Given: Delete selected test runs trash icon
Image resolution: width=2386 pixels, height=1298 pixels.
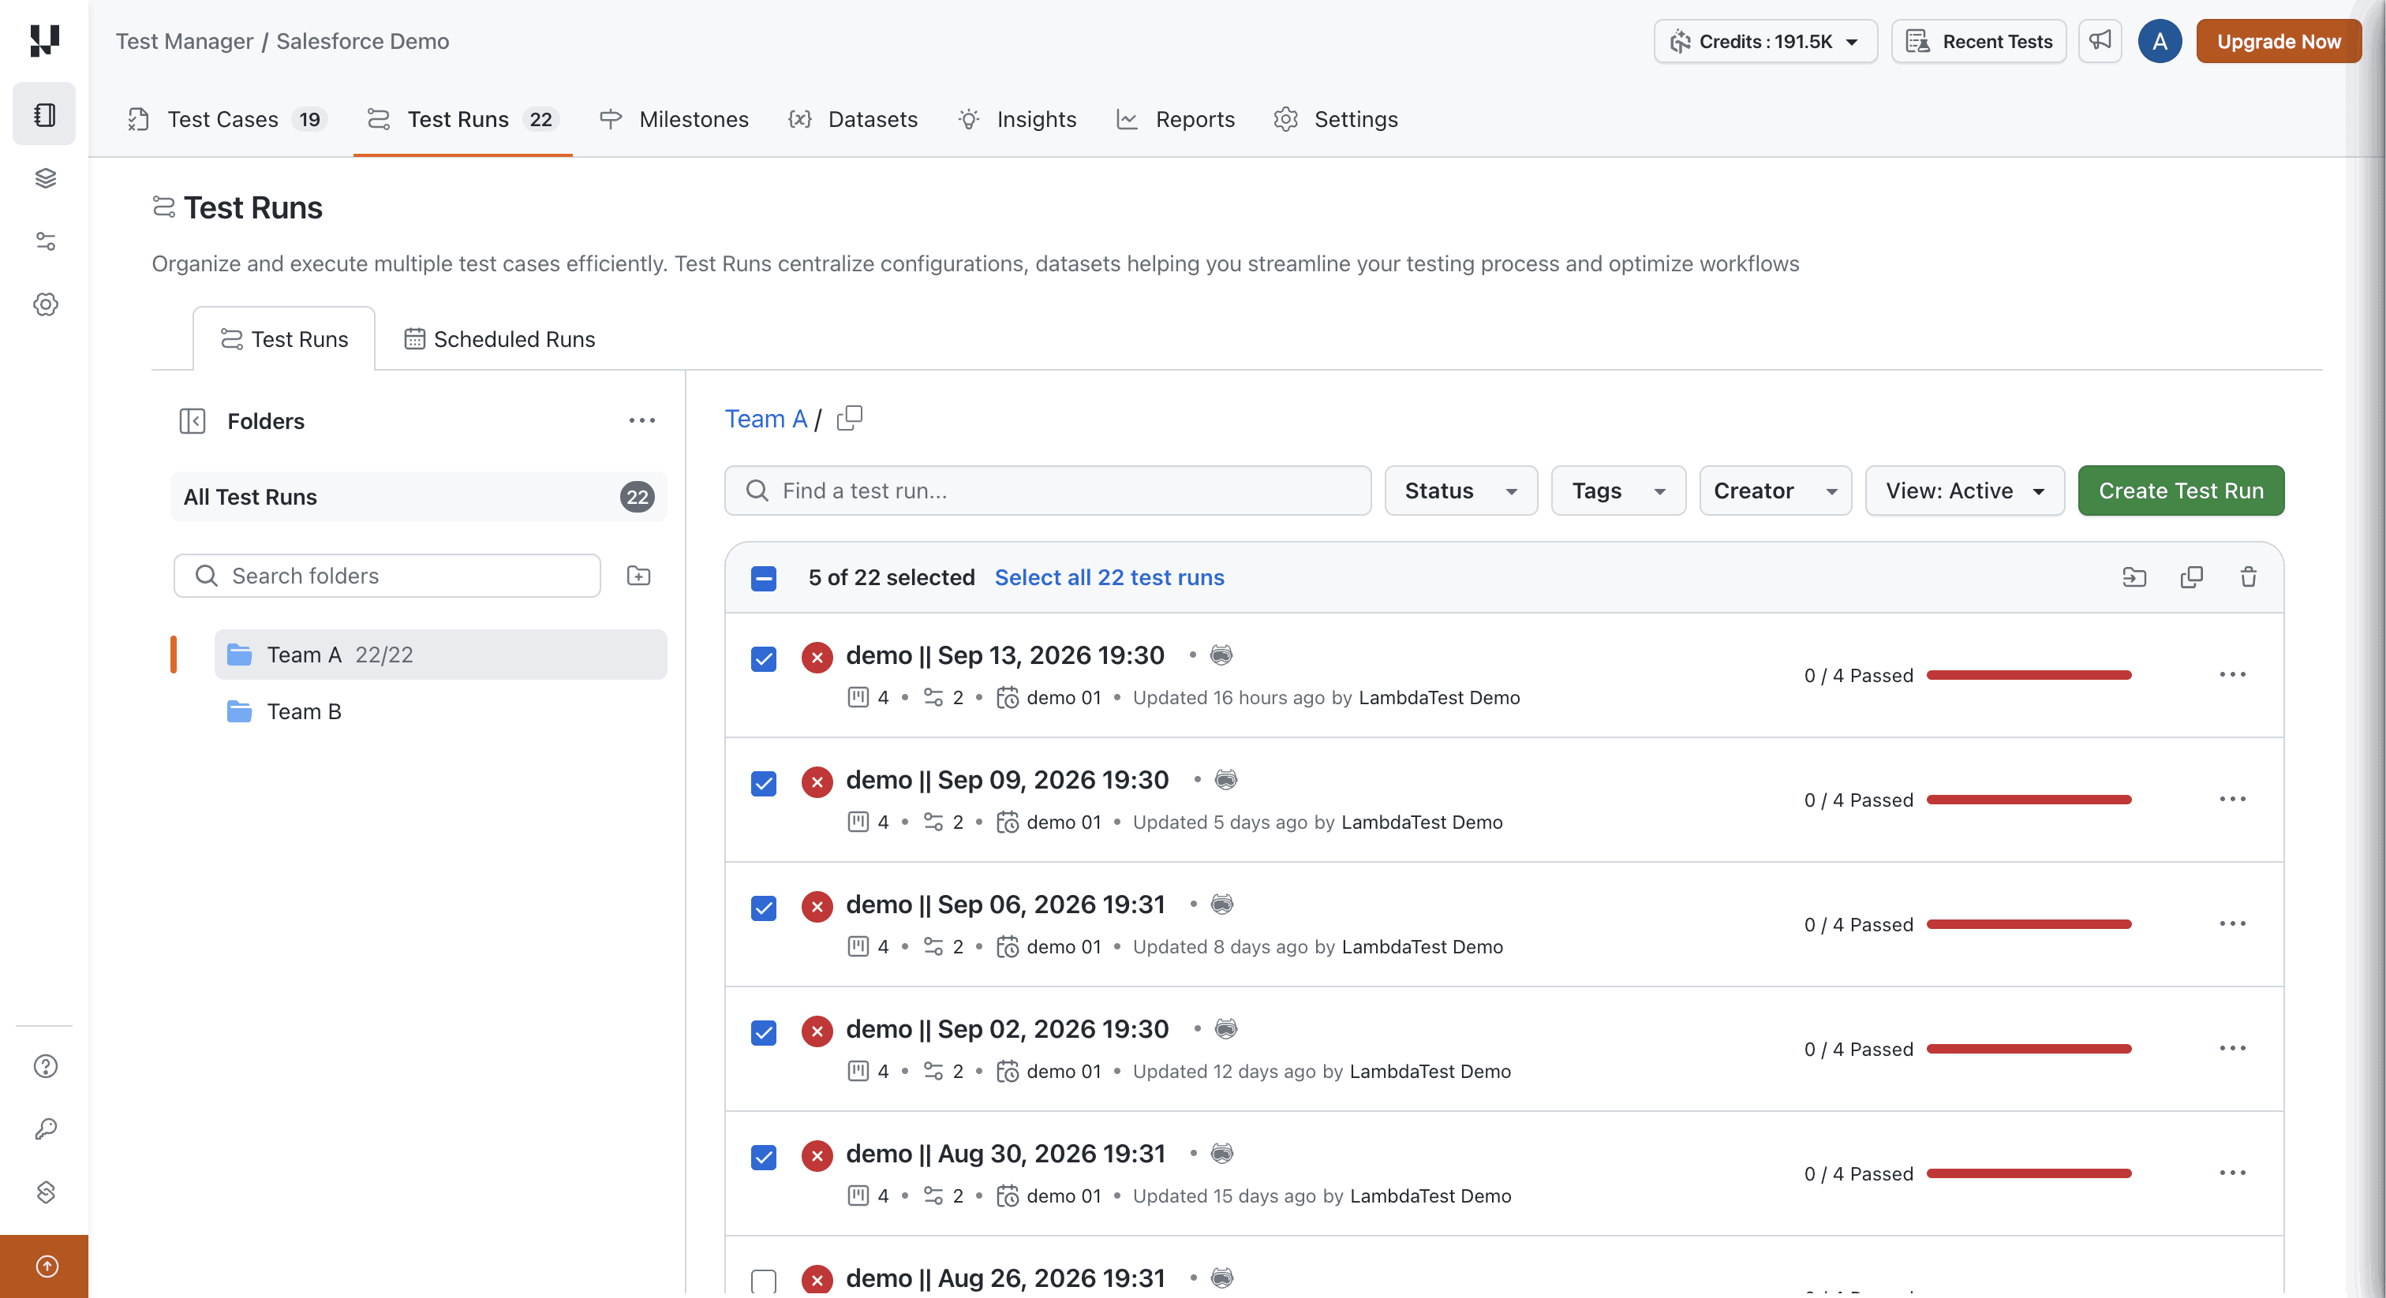Looking at the screenshot, I should (2249, 576).
